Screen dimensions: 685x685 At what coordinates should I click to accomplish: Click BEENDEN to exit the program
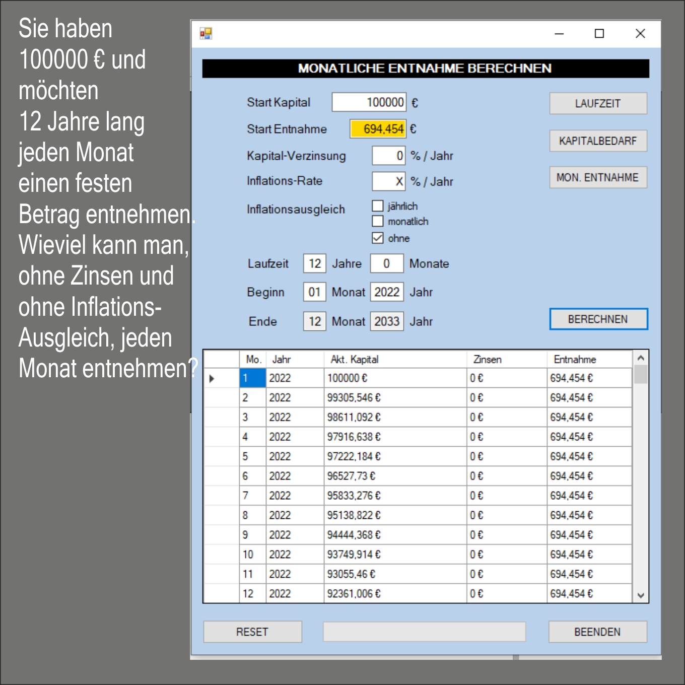(x=597, y=632)
